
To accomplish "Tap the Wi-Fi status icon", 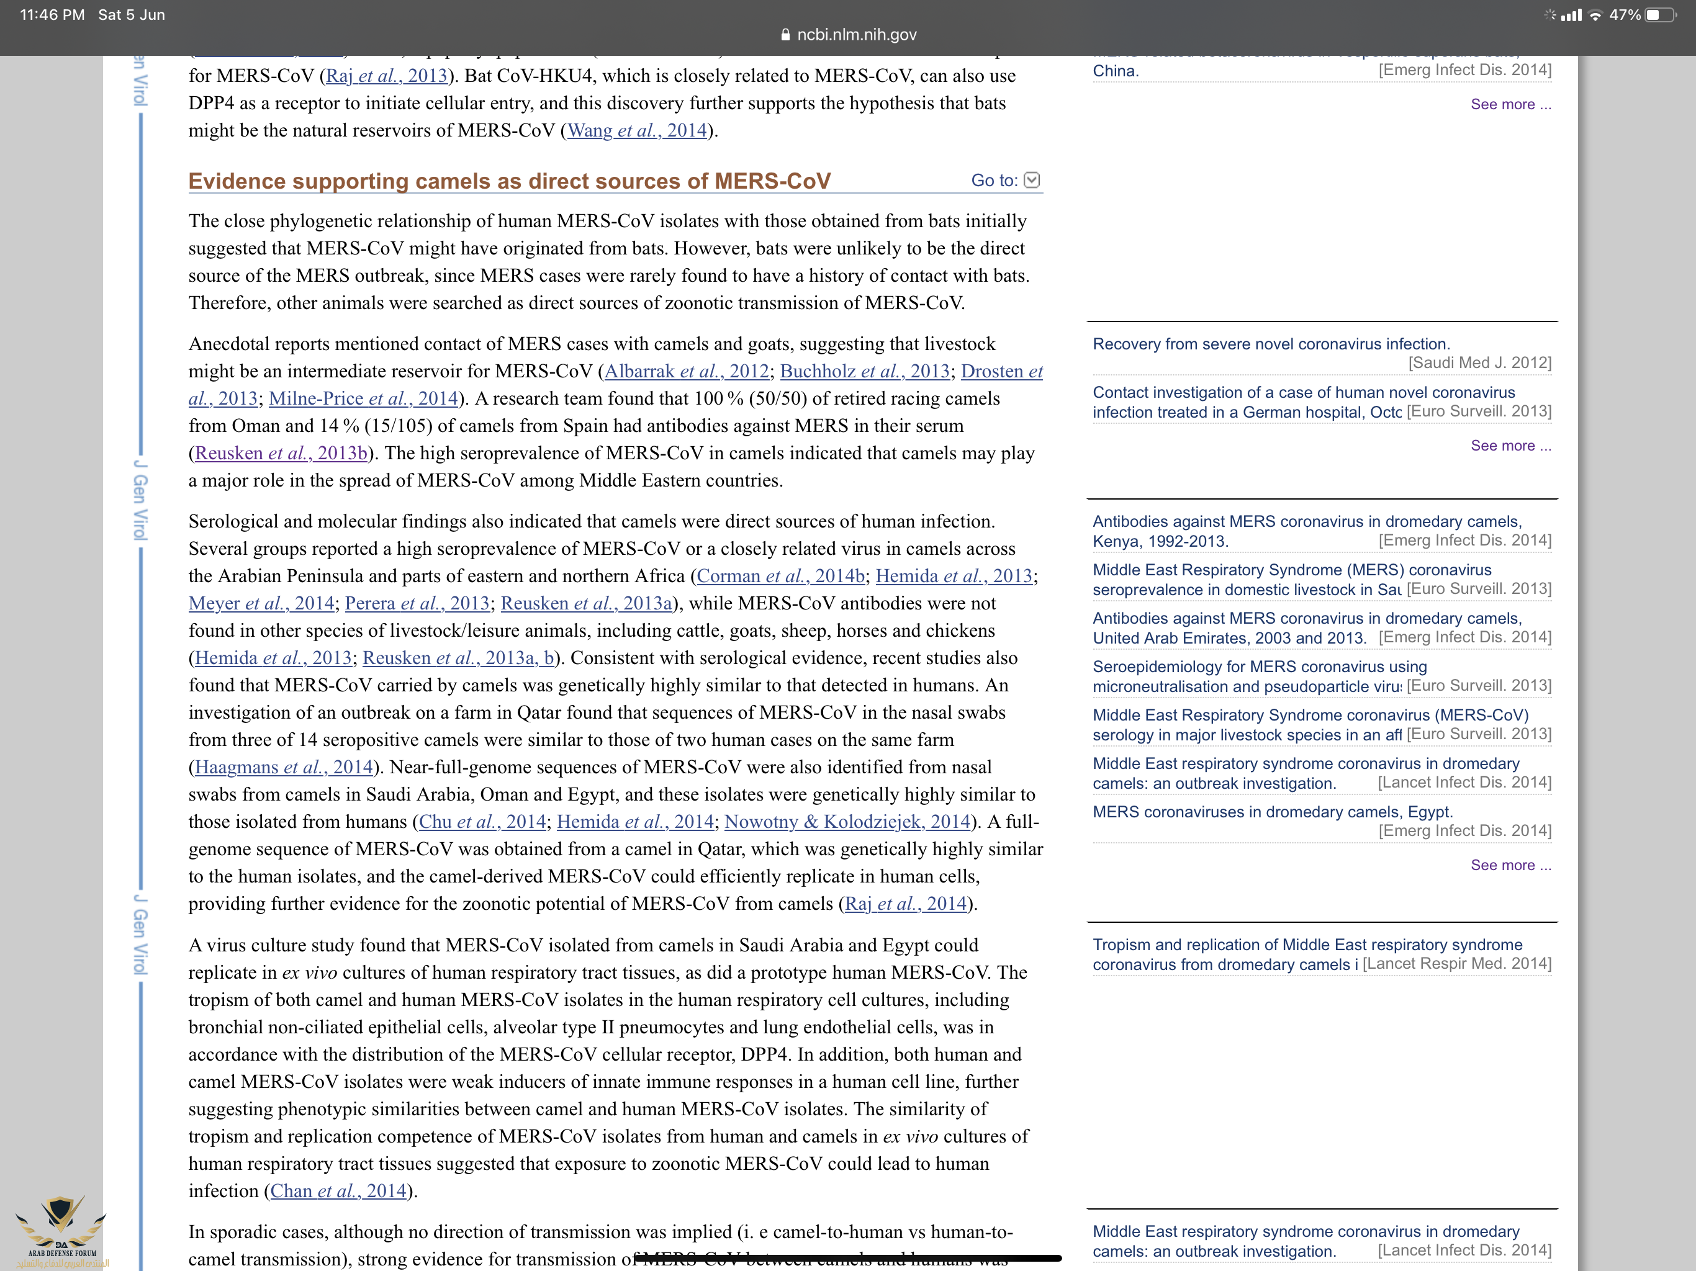I will point(1595,14).
